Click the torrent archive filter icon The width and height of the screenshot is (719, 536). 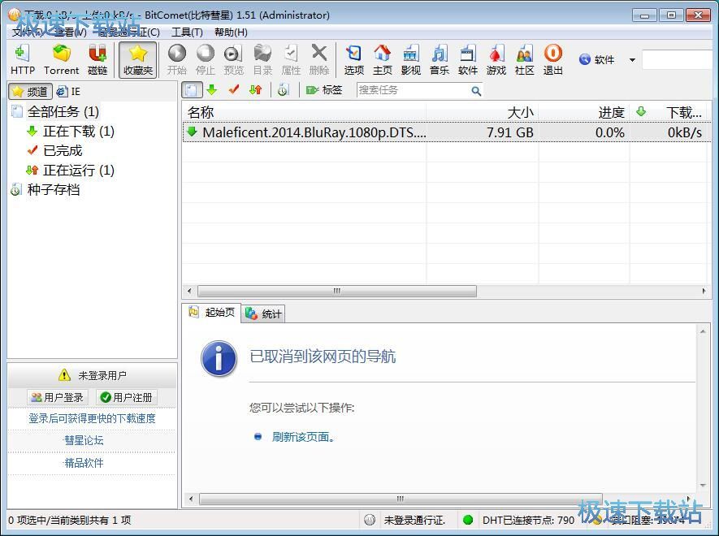283,90
